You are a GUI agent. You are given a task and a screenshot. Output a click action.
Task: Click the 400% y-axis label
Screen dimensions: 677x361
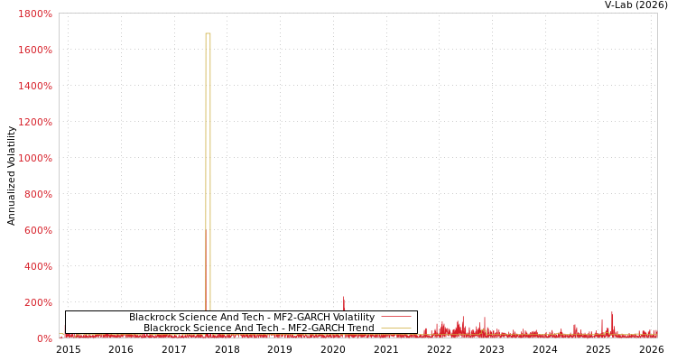click(x=39, y=266)
